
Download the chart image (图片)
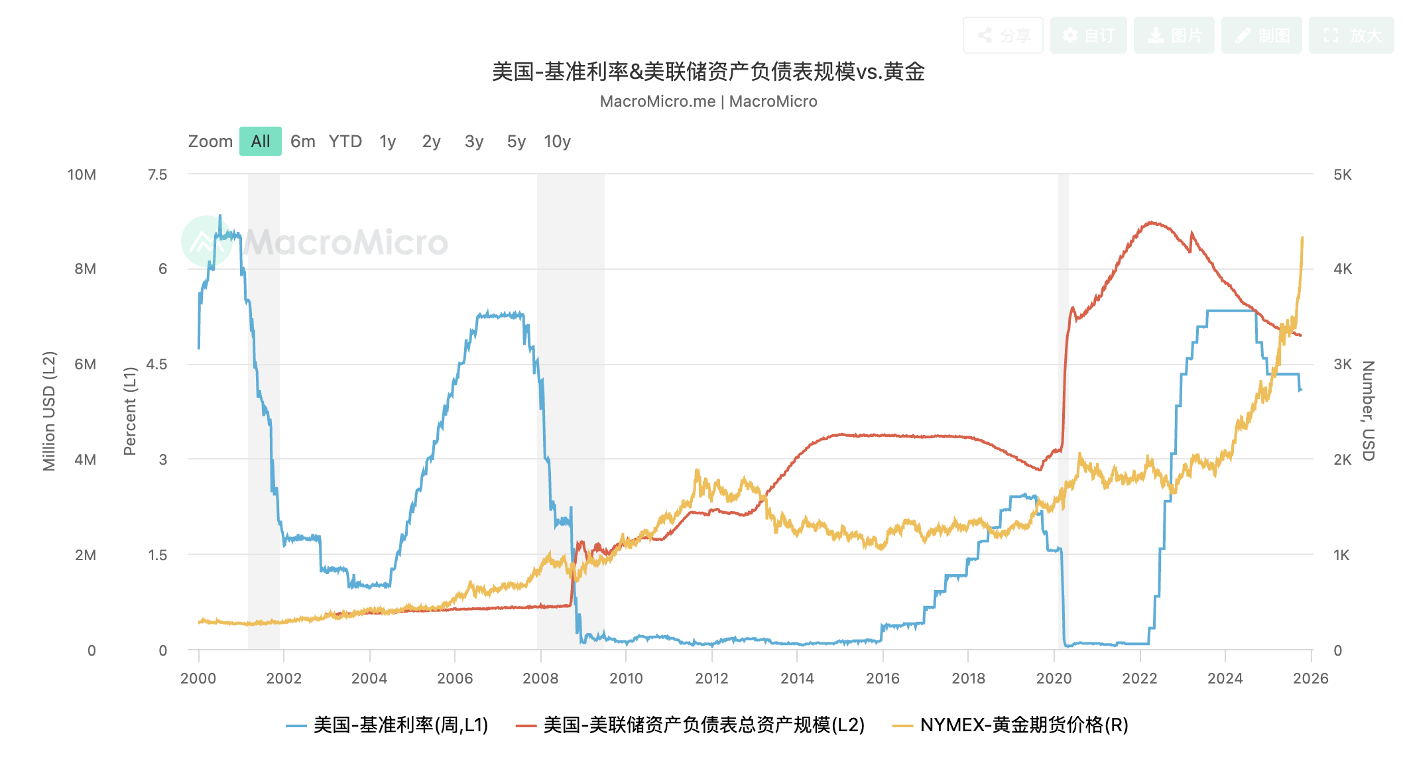pyautogui.click(x=1174, y=35)
